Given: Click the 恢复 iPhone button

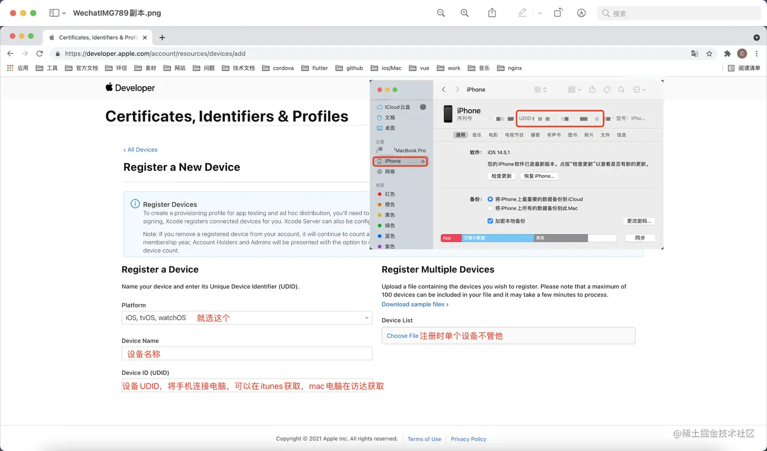Looking at the screenshot, I should tap(539, 176).
